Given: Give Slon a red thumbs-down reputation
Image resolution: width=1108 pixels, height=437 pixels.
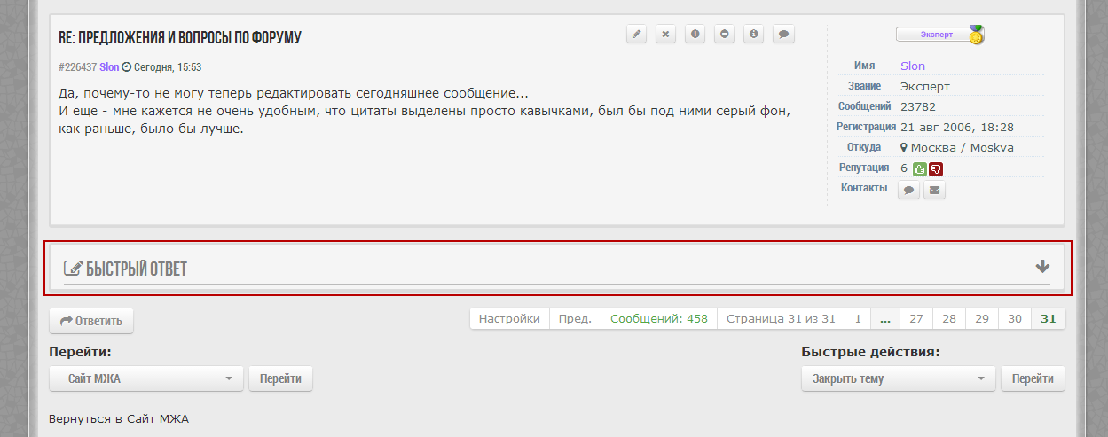Looking at the screenshot, I should coord(935,169).
